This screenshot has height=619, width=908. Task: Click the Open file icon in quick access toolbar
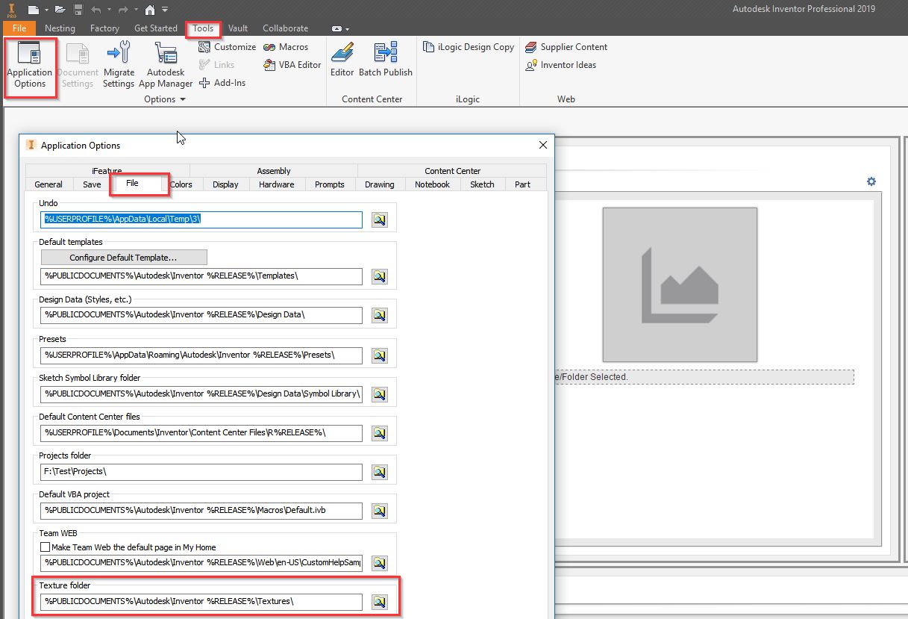(60, 10)
